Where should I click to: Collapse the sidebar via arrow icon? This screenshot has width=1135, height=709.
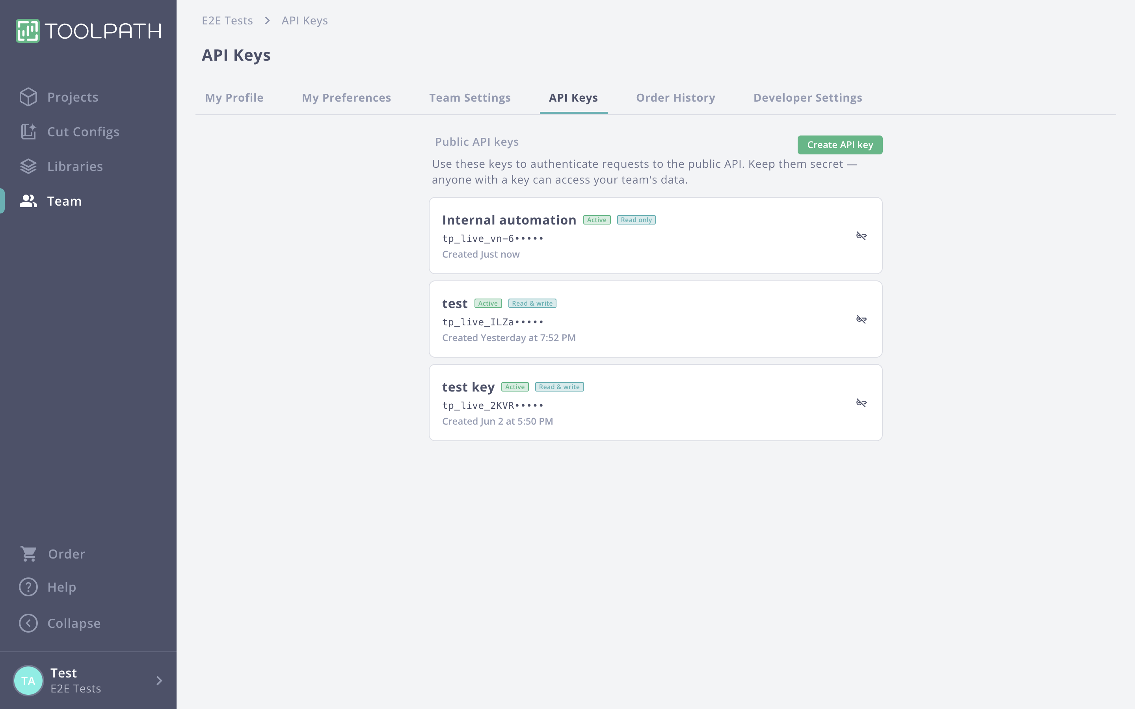click(x=28, y=623)
